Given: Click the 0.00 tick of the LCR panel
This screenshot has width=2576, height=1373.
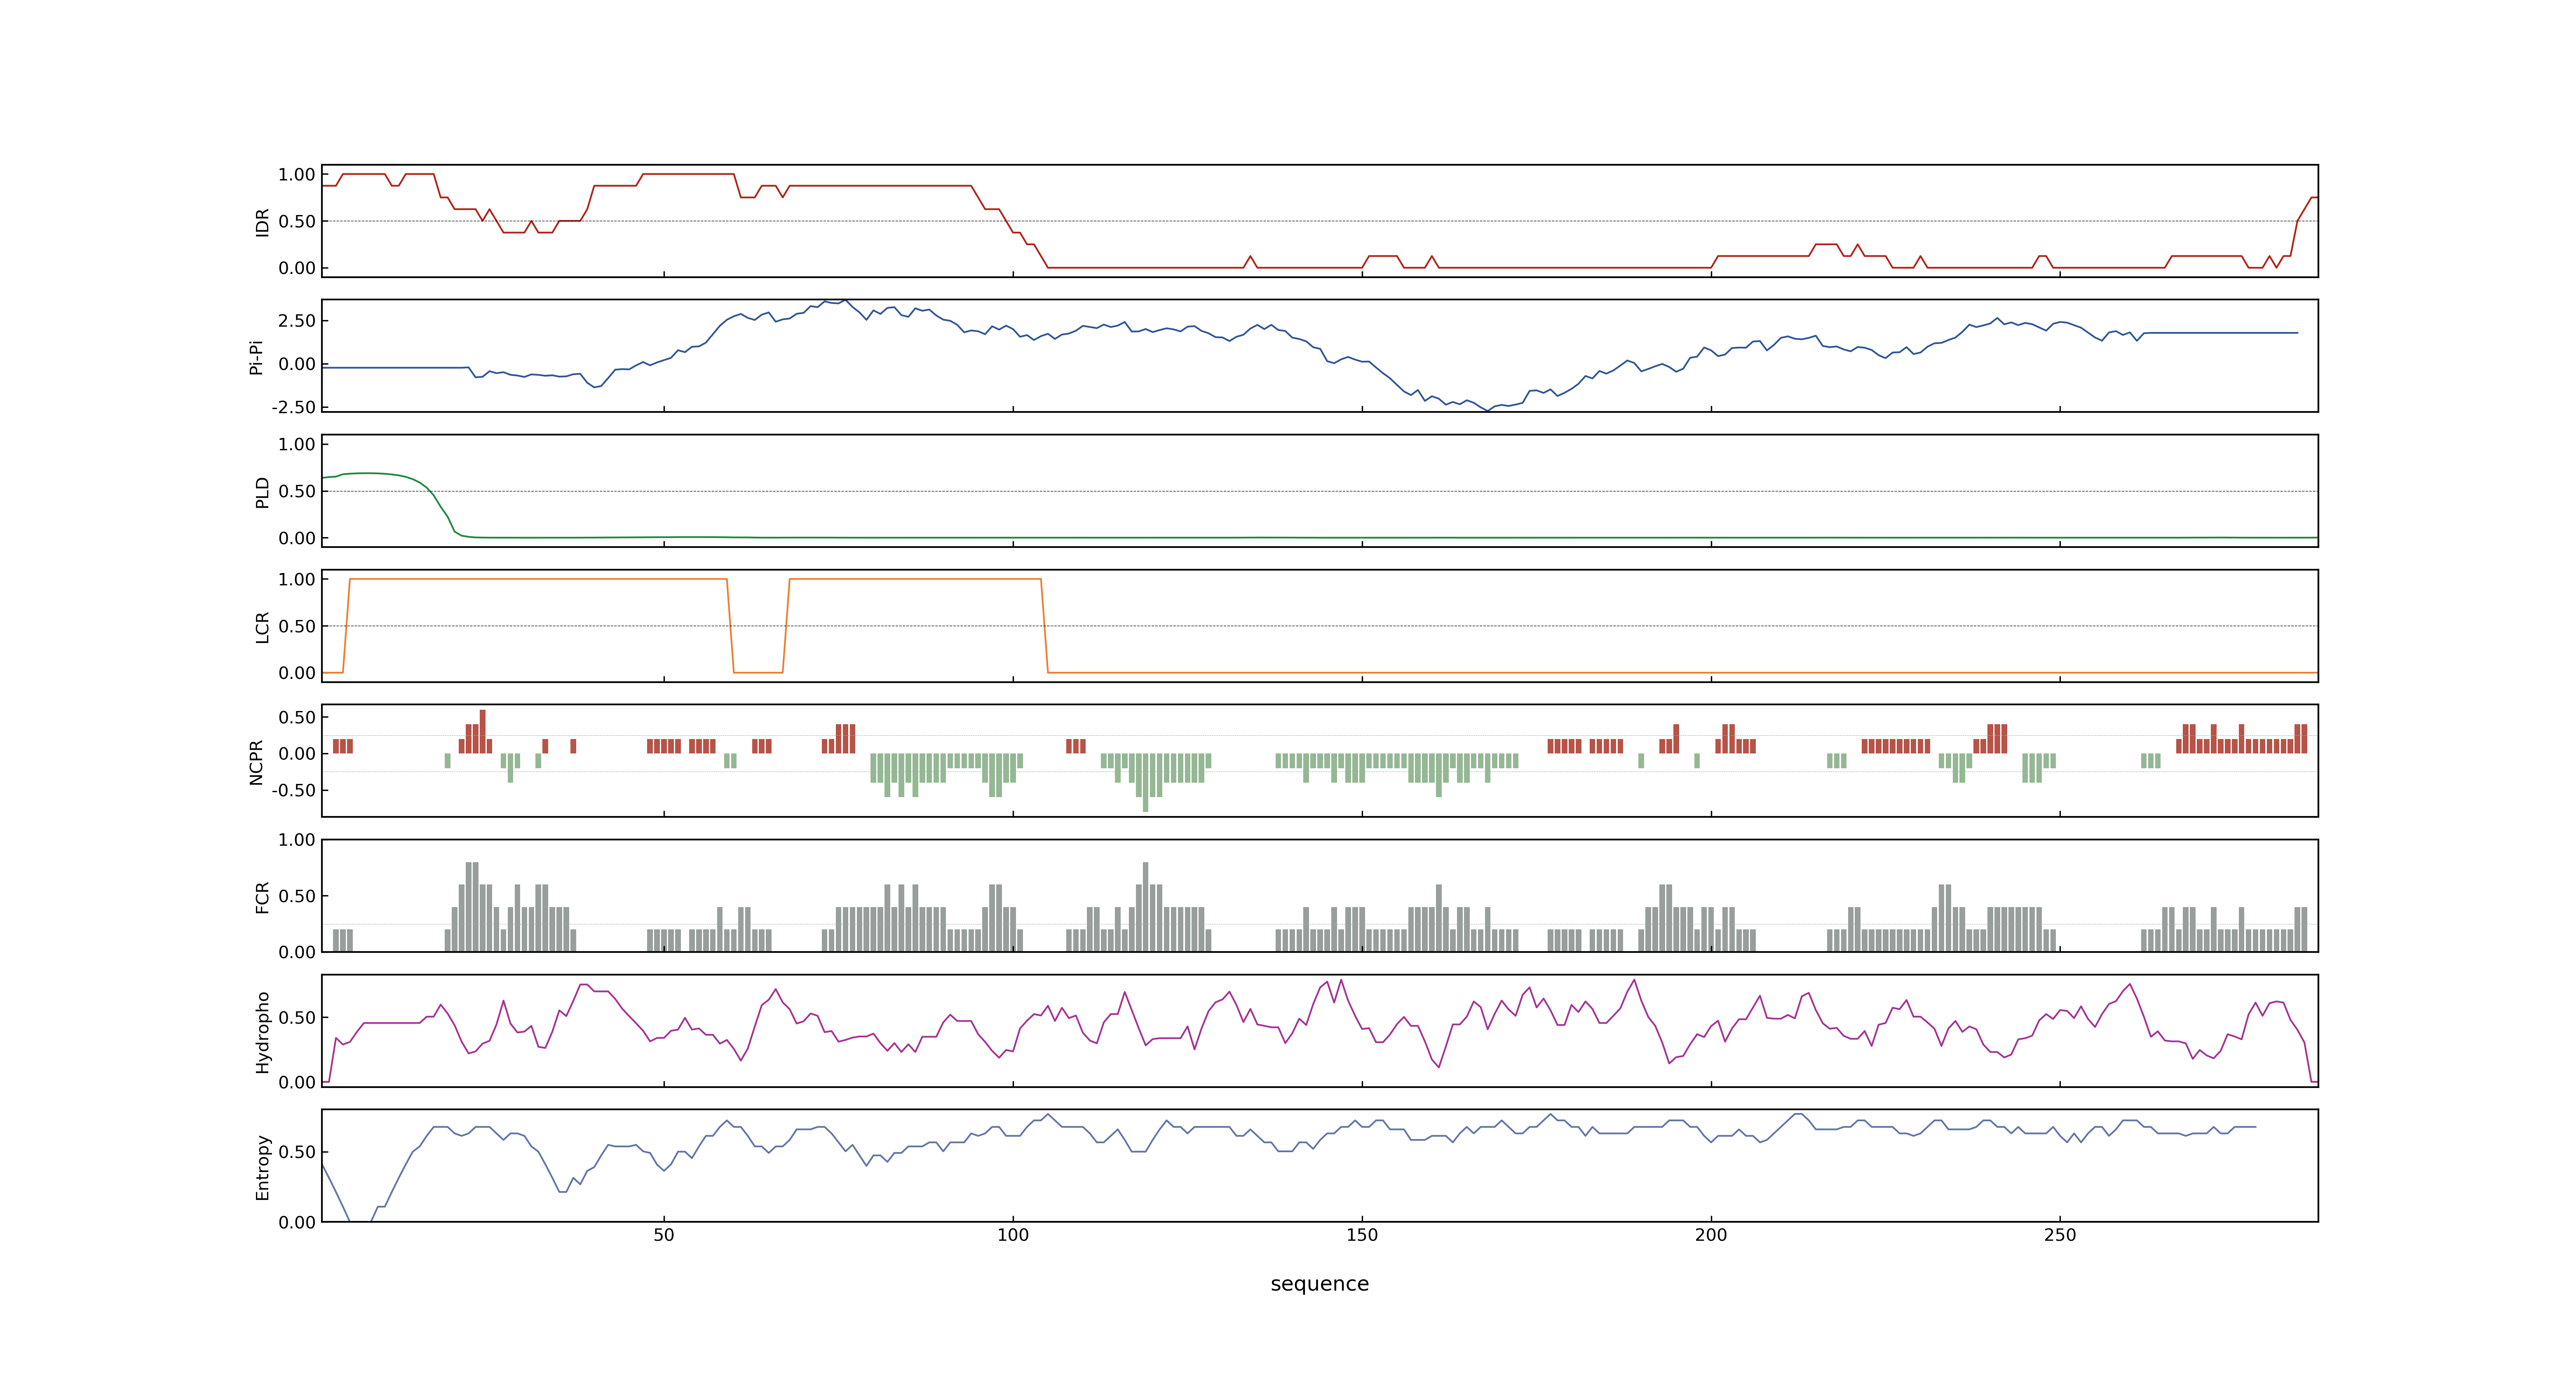Looking at the screenshot, I should (x=297, y=673).
